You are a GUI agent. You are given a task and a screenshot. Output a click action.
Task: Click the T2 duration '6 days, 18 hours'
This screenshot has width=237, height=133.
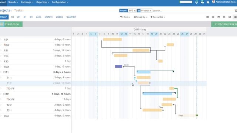pos(61,94)
